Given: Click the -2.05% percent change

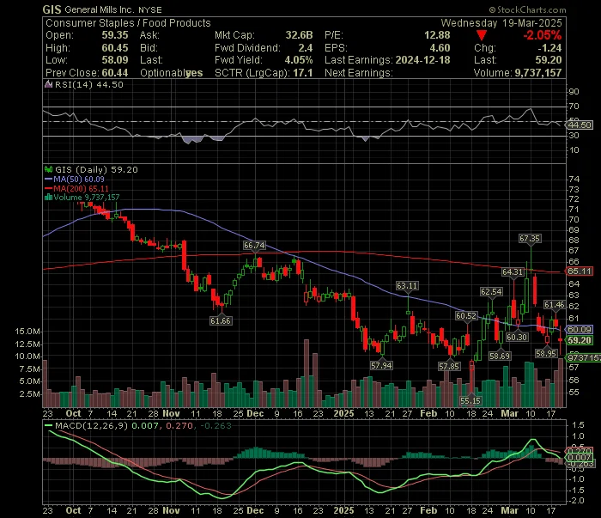Looking at the screenshot, I should 543,36.
